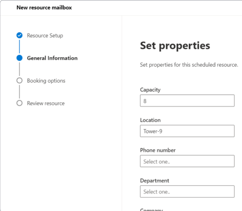Click the Set properties heading
Viewport: 242px width, 211px height.
coord(175,46)
